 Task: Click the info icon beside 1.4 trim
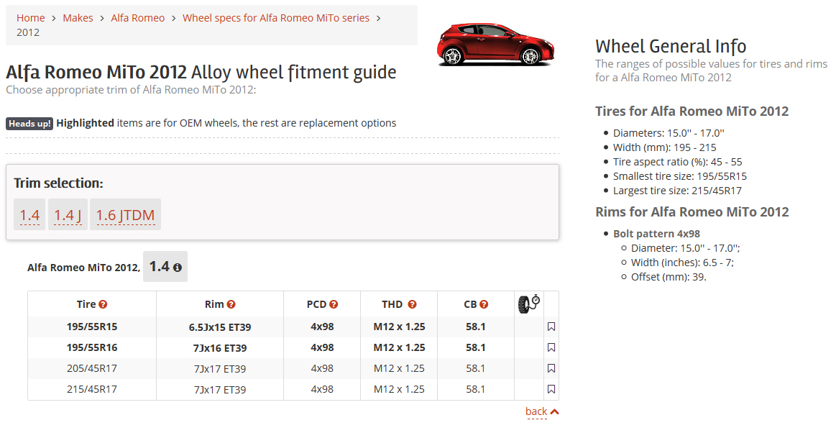tap(178, 268)
